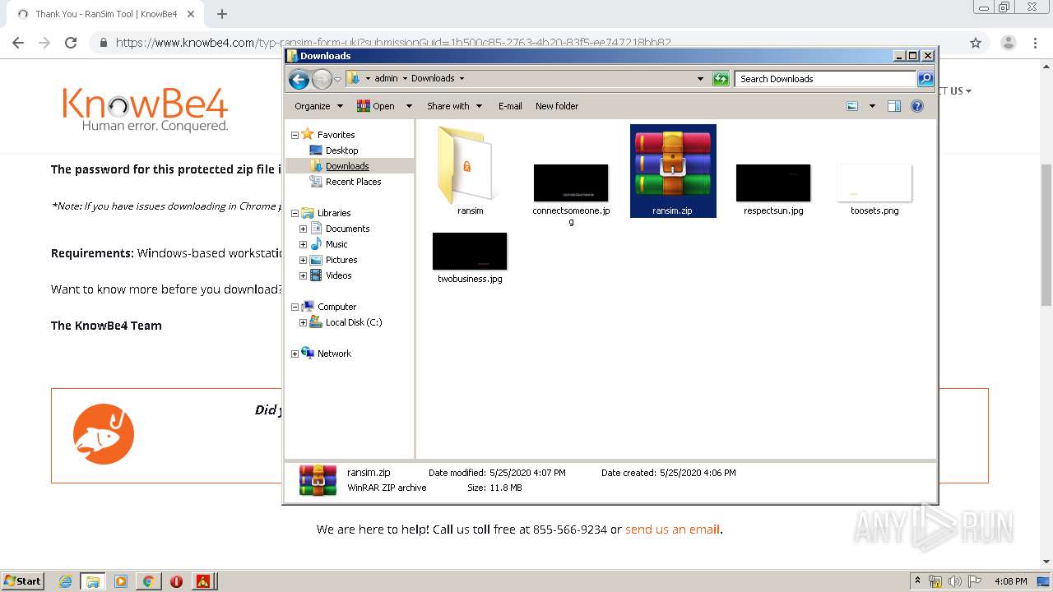Select the Music library
The height and width of the screenshot is (592, 1053).
[x=336, y=244]
